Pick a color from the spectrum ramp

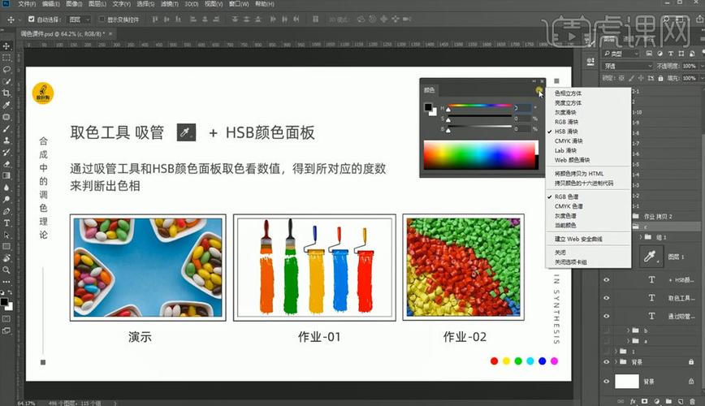(x=479, y=154)
